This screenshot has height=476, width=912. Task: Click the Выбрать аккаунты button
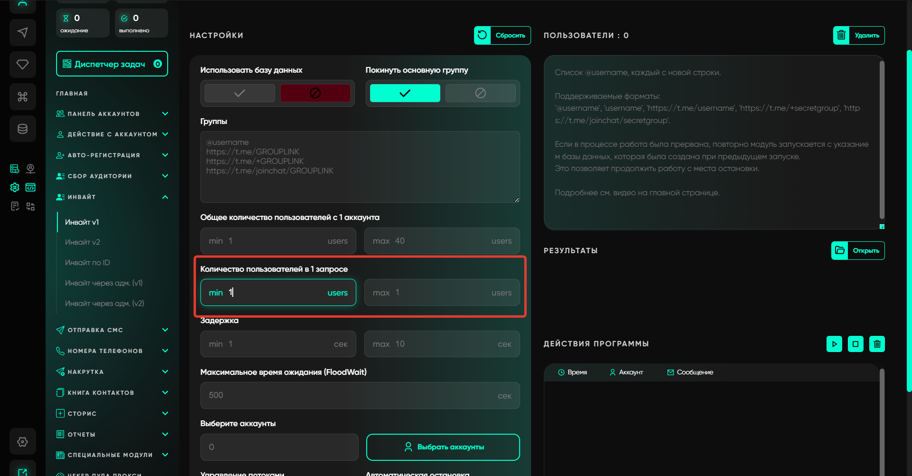click(x=443, y=447)
